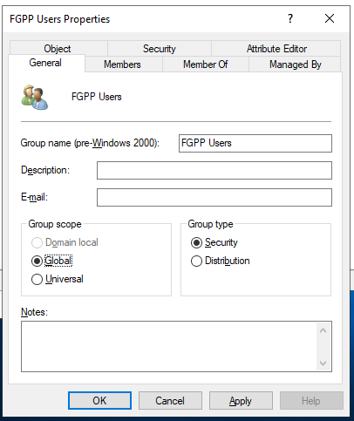Click the FGPP Users group icon
Screen dimensions: 354x421
tap(35, 97)
